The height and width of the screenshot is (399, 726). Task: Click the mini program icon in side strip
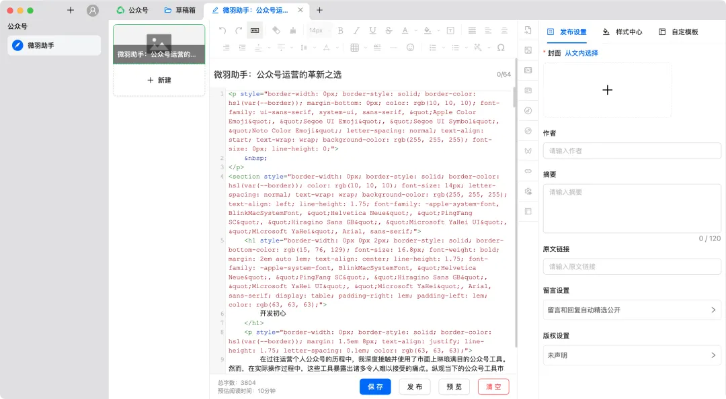click(528, 130)
